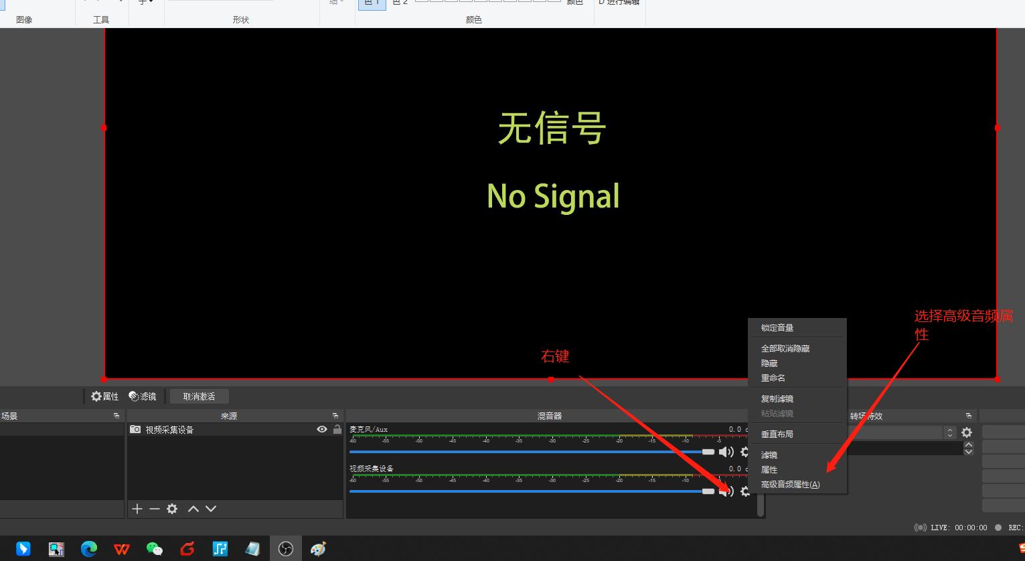Hide 视频采集设备 using the eye toggle
Image resolution: width=1025 pixels, height=561 pixels.
[322, 429]
